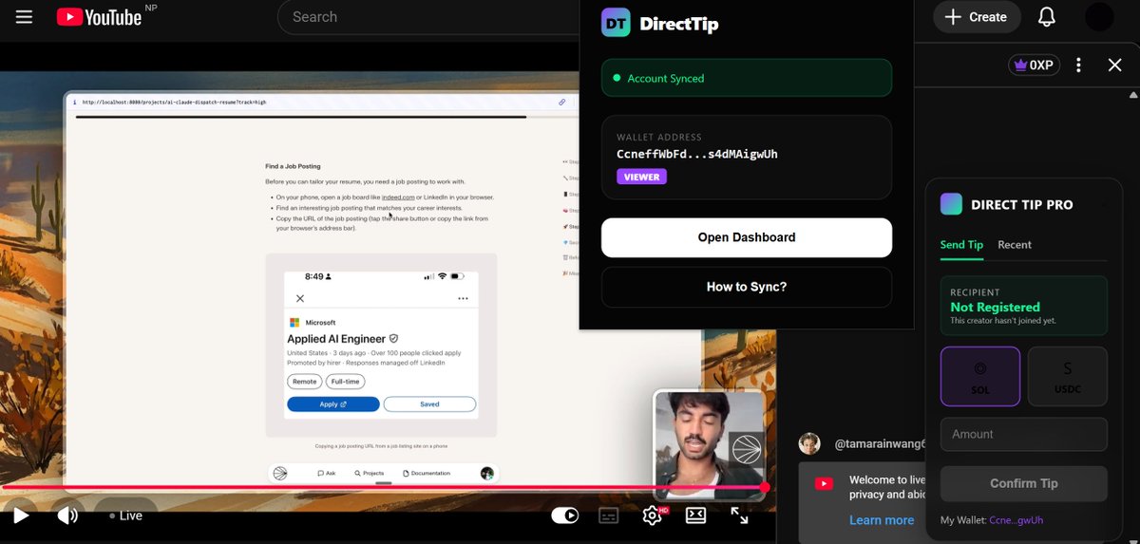Click the purple crown 0XP badge

click(x=1034, y=65)
